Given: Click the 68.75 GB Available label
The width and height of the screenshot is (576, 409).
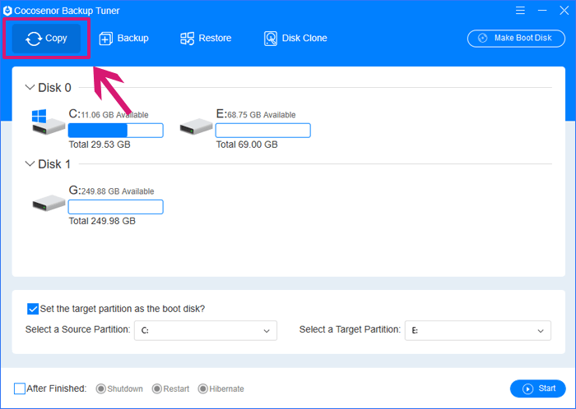Looking at the screenshot, I should [x=262, y=115].
